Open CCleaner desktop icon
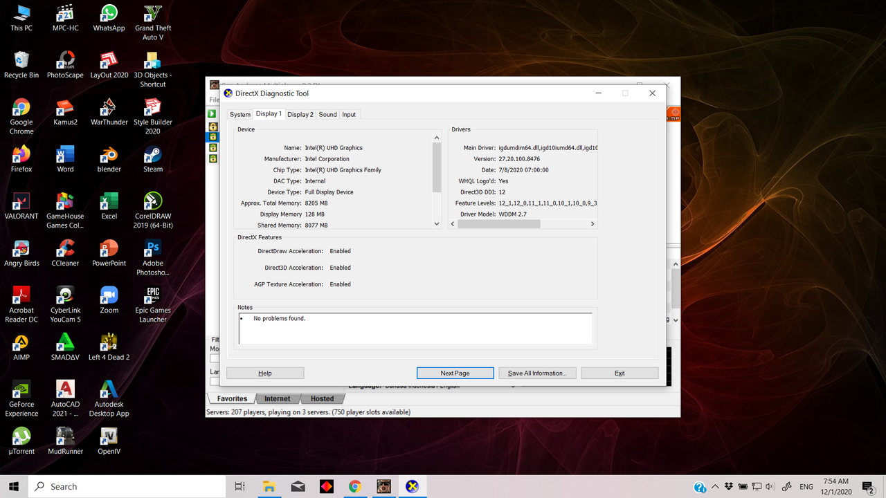886x498 pixels. click(x=65, y=253)
